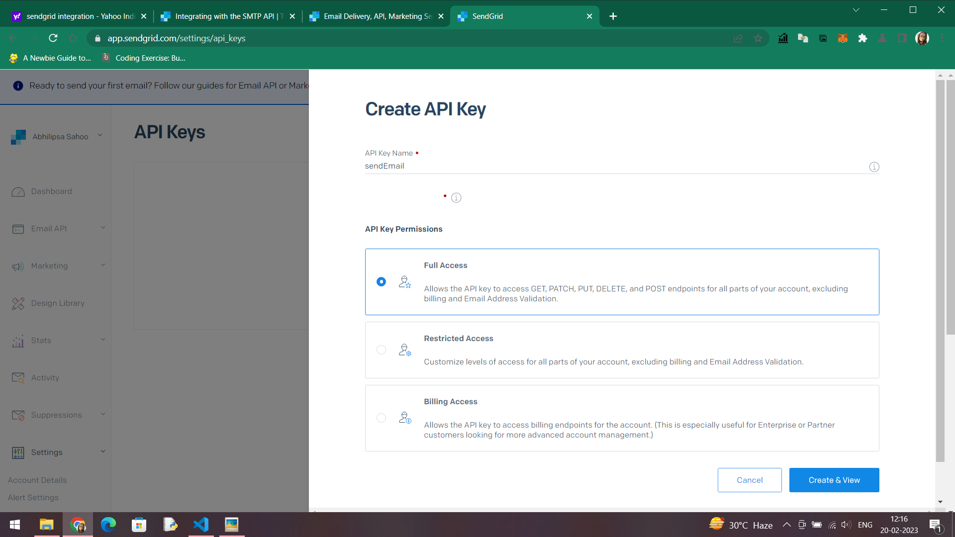This screenshot has width=955, height=537.
Task: Switch to the Yahoo sendgrid integration tab
Action: pyautogui.click(x=80, y=16)
